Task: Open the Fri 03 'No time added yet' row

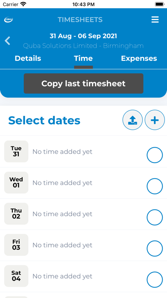Action: [83, 245]
